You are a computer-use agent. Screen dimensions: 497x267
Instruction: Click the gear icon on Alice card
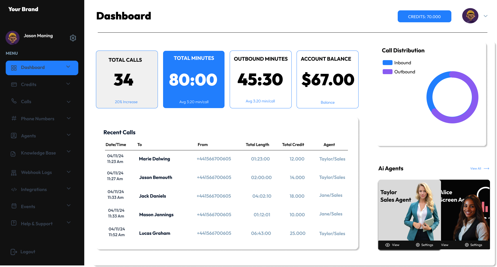point(467,245)
